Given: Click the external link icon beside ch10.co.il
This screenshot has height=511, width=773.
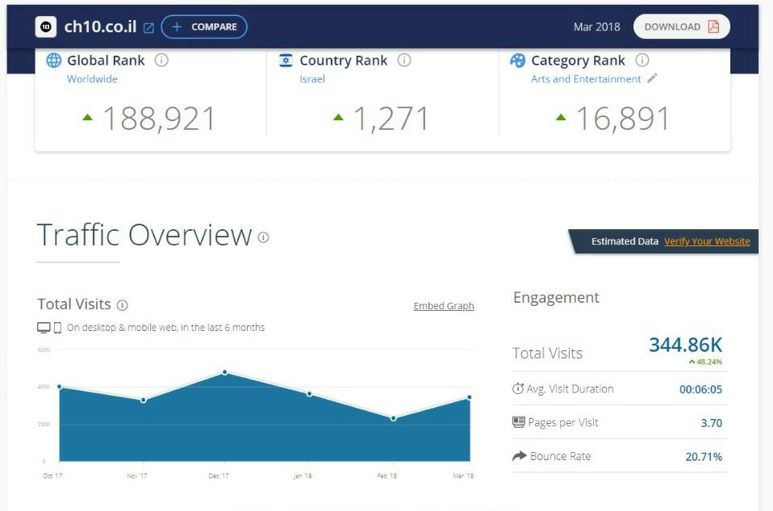Looking at the screenshot, I should (x=148, y=27).
